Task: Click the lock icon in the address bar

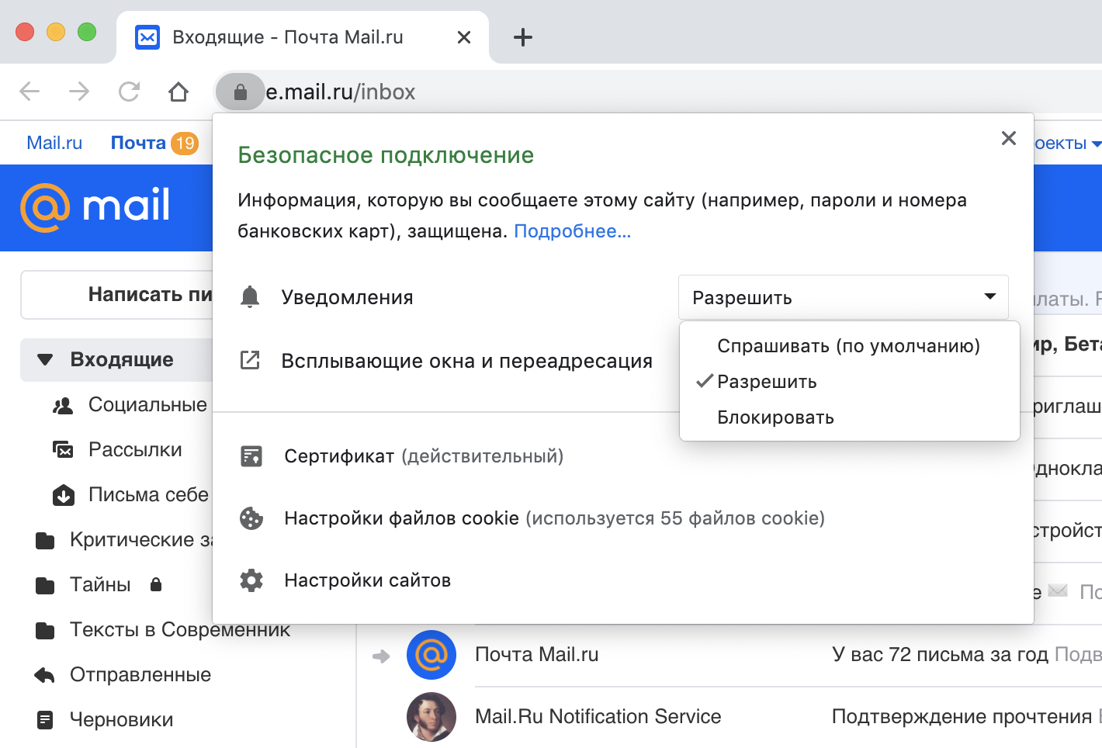Action: tap(241, 92)
